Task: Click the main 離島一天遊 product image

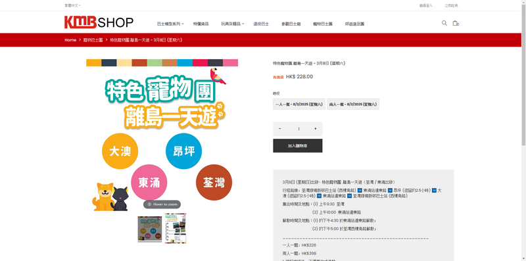Action: [162, 135]
